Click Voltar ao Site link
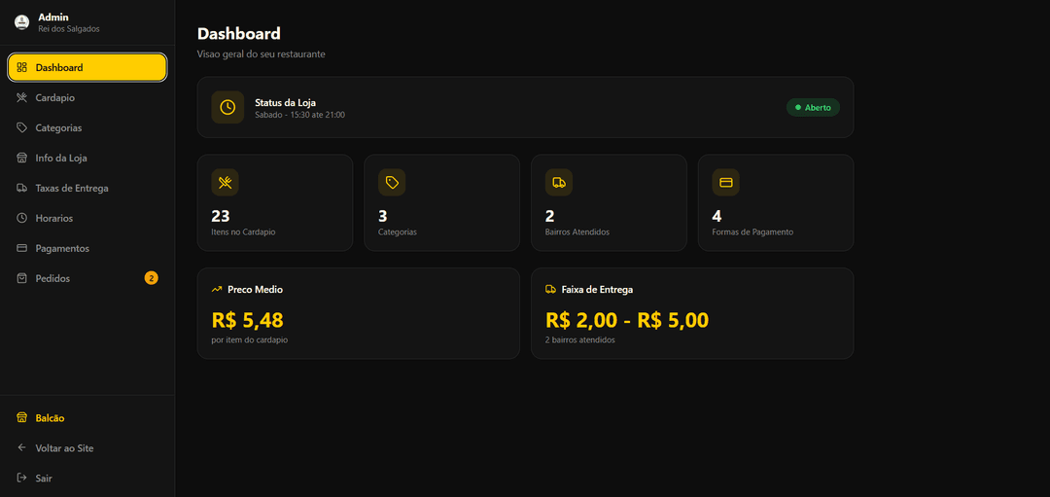The image size is (1050, 497). [x=64, y=448]
